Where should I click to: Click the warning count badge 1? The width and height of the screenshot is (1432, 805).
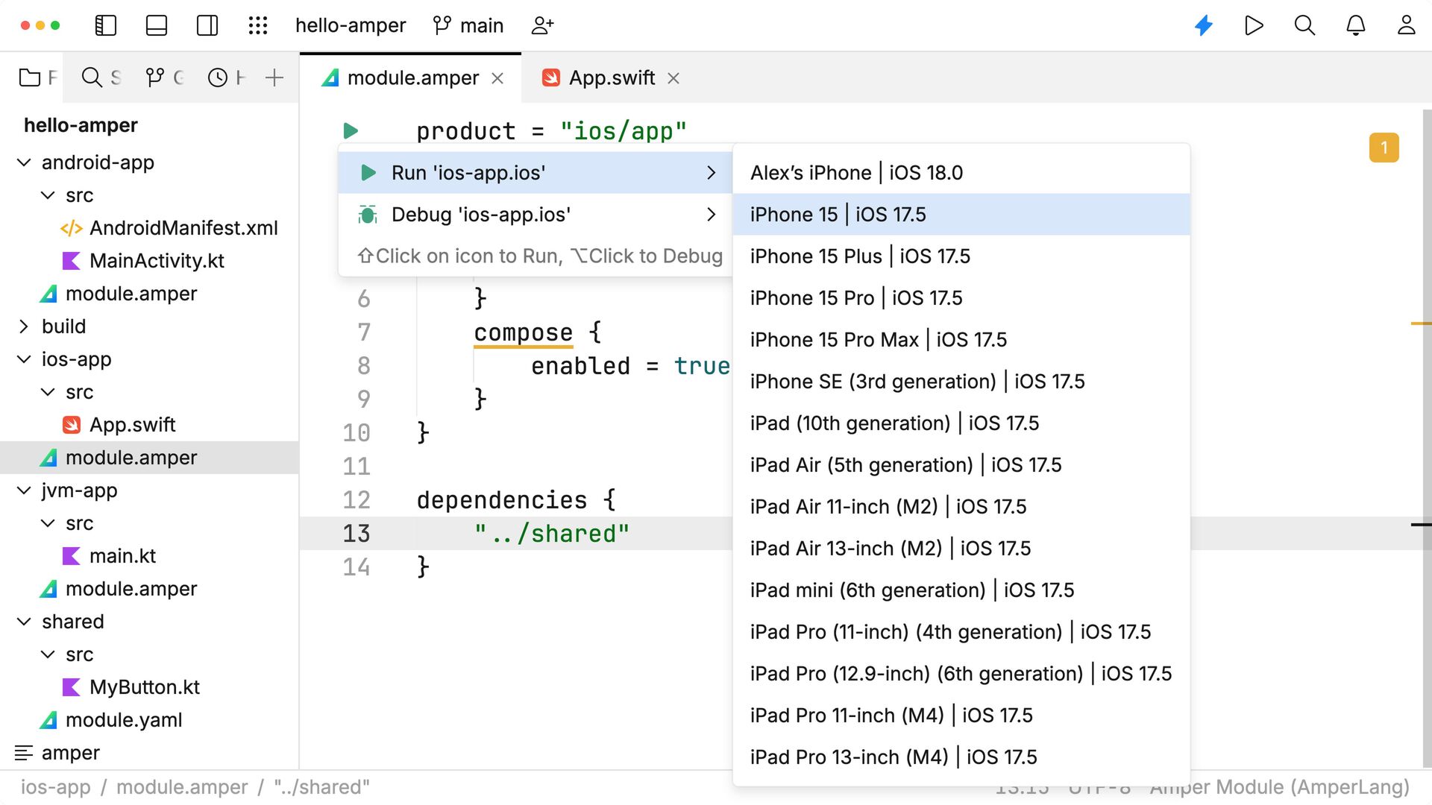[1384, 148]
